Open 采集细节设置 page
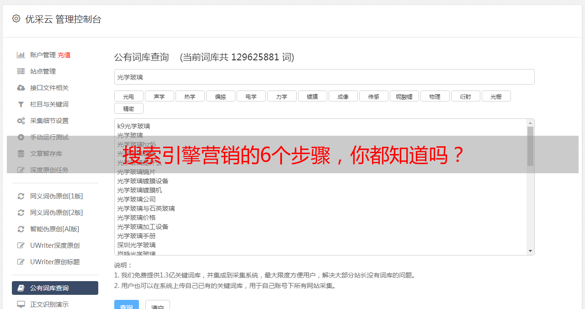 [x=49, y=121]
